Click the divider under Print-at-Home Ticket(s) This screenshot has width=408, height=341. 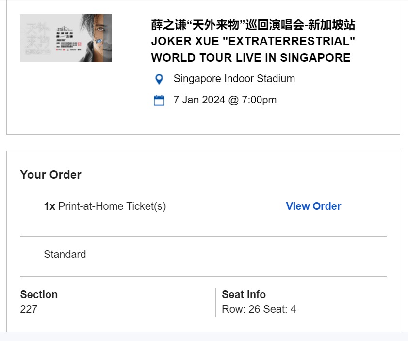[204, 235]
